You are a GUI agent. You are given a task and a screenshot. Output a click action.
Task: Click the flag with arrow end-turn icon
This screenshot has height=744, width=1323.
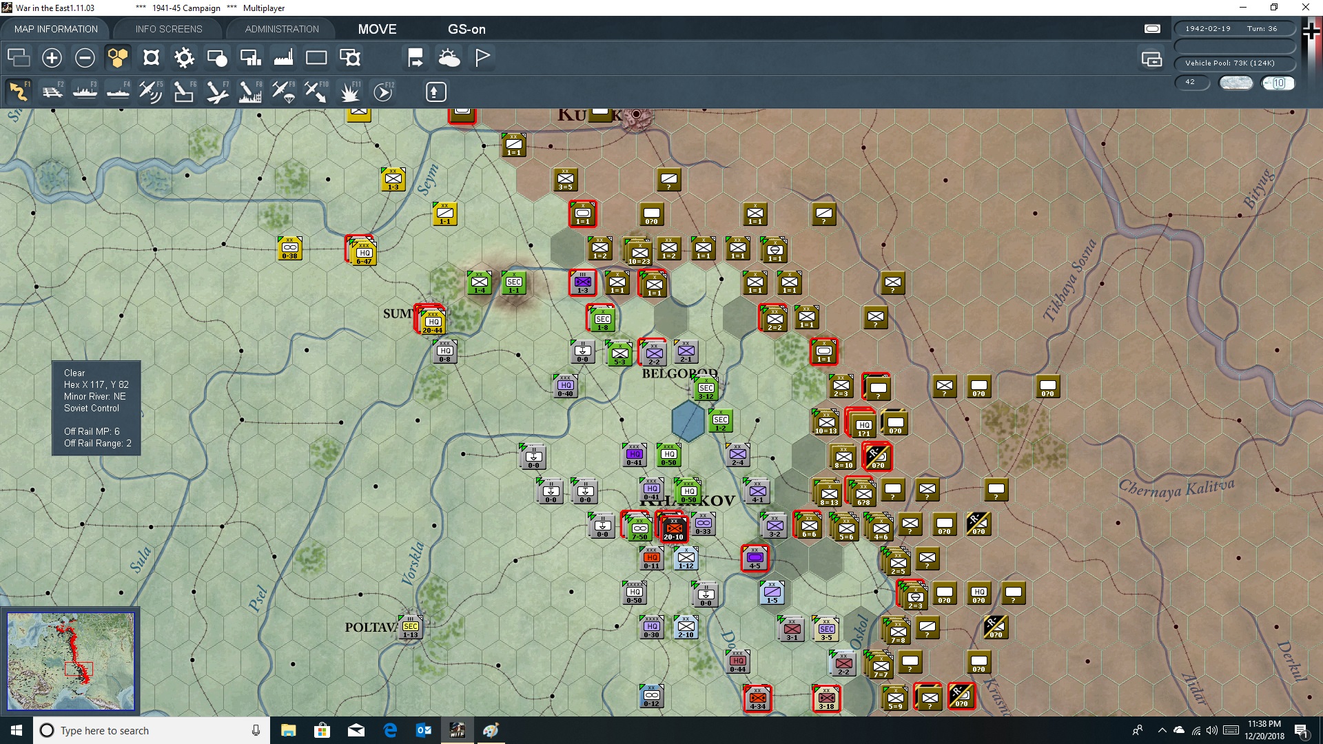(x=416, y=58)
